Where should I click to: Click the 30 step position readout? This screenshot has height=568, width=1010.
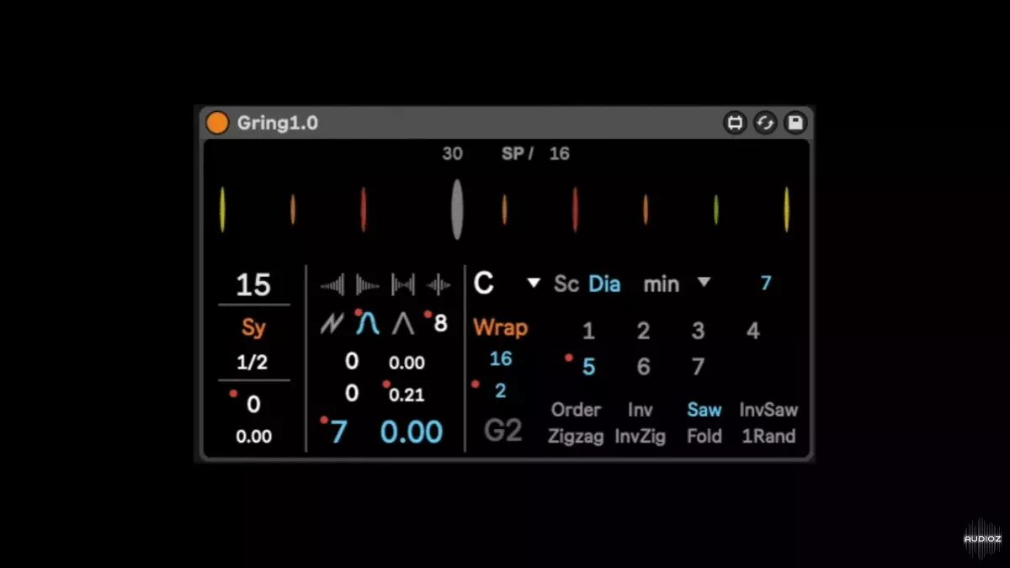pyautogui.click(x=453, y=154)
